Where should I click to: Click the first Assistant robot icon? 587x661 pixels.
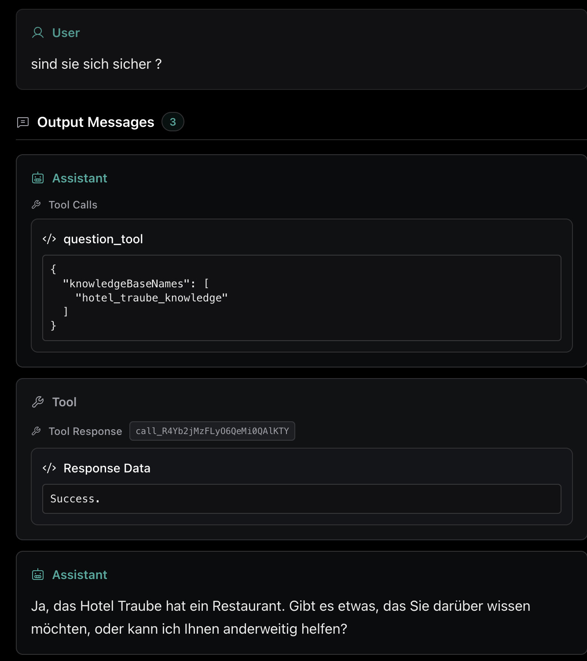[38, 178]
